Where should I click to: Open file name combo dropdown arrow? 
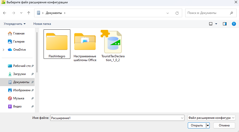(x=182, y=118)
